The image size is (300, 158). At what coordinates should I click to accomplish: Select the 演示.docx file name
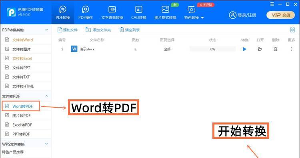(x=87, y=49)
